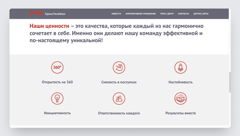Select the Смелость в поступках label
Image resolution: width=240 pixels, height=136 pixels.
119,82
